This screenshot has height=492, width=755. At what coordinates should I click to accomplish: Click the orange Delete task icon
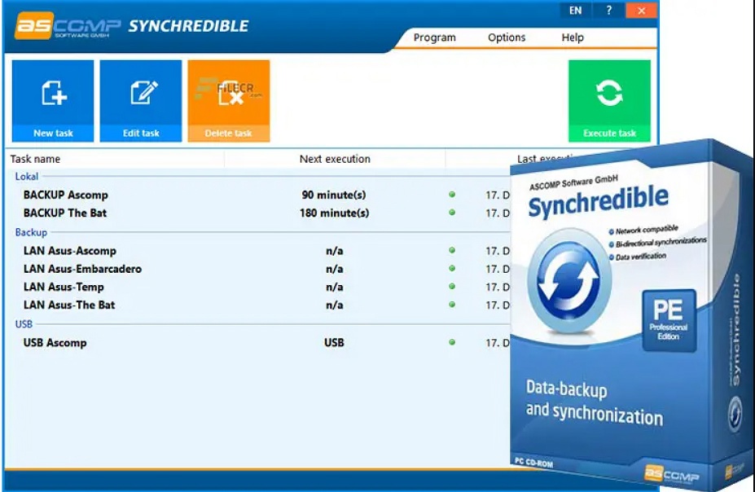click(229, 94)
